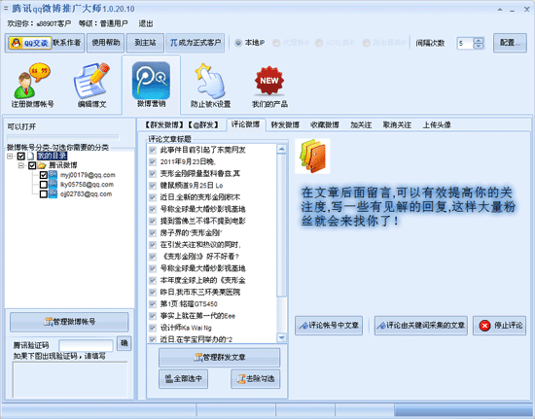This screenshot has width=535, height=419.
Task: Click the 成为正式客户 button
Action: pos(196,43)
